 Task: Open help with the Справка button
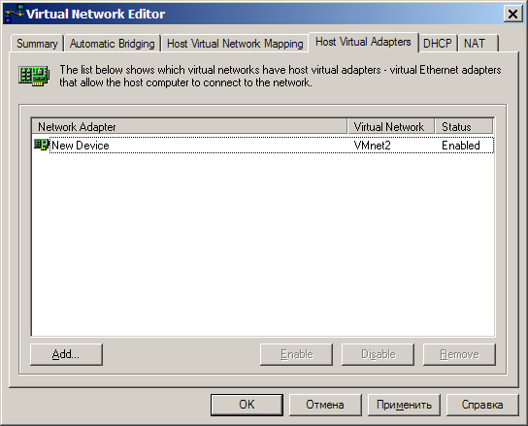[482, 405]
